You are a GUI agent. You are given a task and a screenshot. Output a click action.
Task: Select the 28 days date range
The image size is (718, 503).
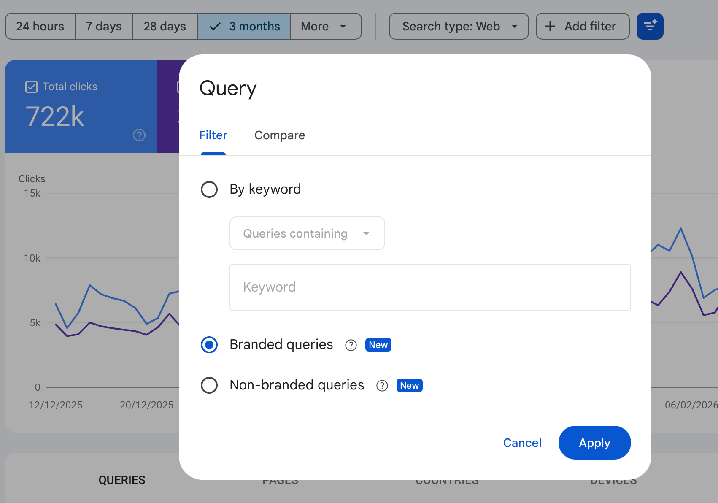point(165,26)
